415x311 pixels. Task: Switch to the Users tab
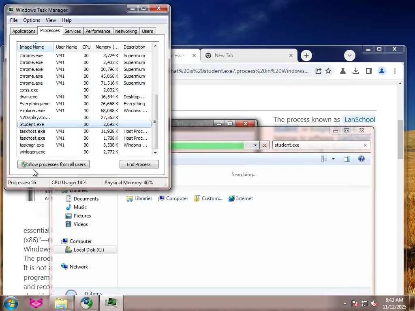tap(148, 31)
